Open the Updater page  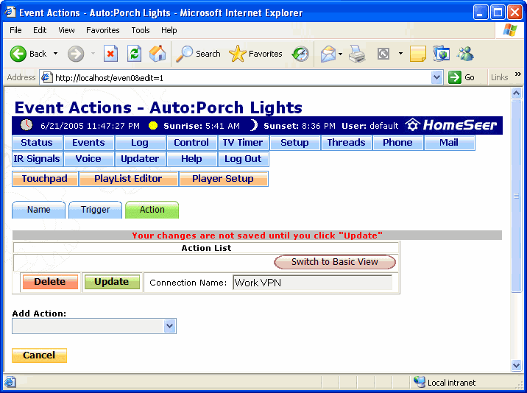[140, 159]
